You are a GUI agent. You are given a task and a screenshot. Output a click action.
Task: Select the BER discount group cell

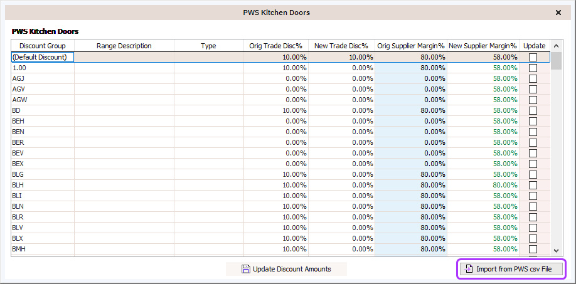pos(43,142)
